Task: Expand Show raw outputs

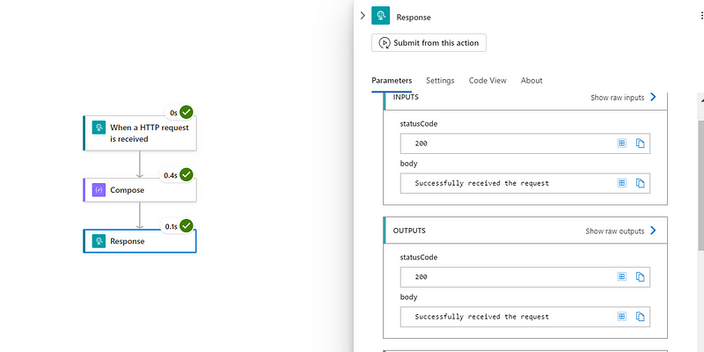Action: 621,231
